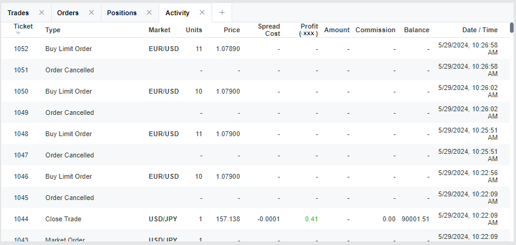Close the Positions tab

tap(150, 13)
